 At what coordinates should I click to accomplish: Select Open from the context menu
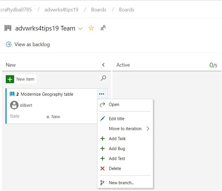coord(114,104)
